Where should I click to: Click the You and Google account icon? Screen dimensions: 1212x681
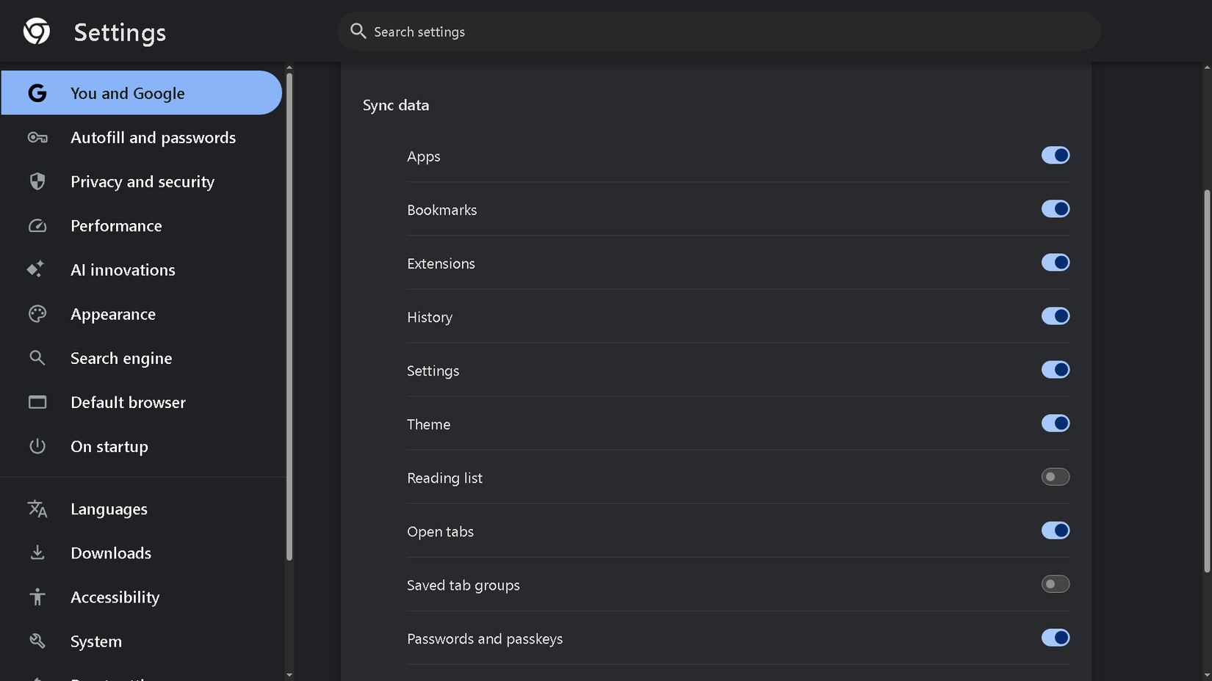pos(37,93)
